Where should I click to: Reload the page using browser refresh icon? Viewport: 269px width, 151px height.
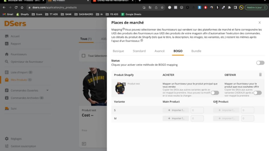[x=16, y=7]
